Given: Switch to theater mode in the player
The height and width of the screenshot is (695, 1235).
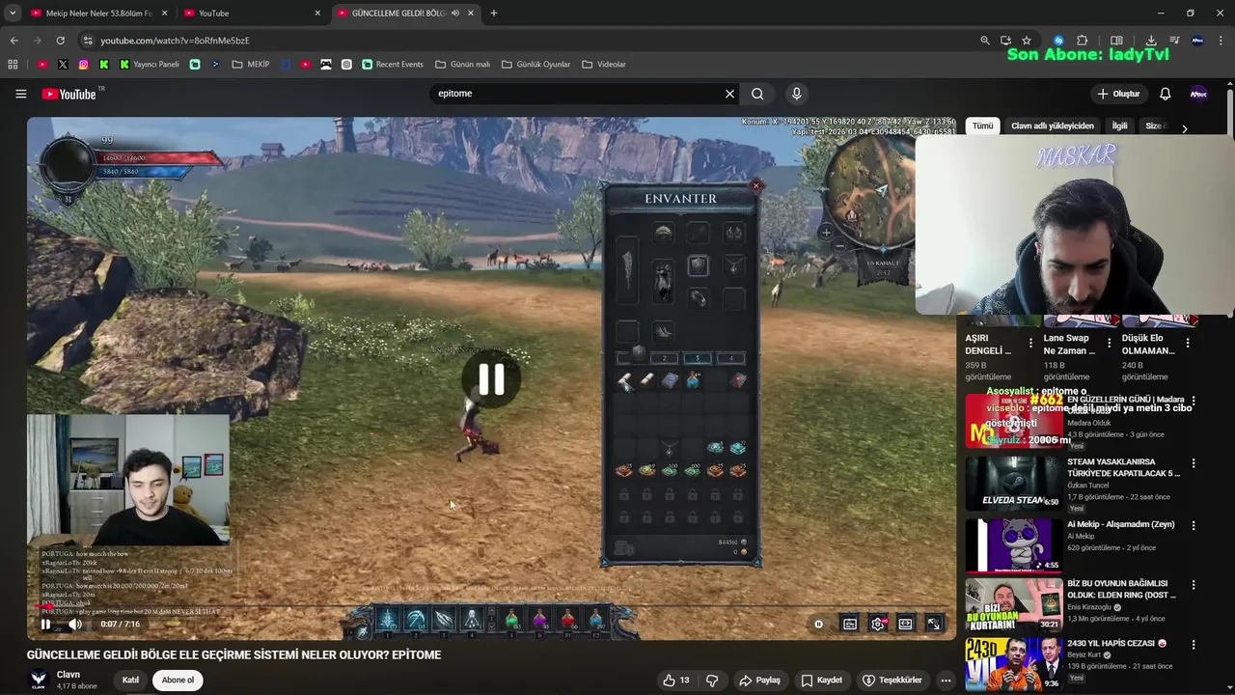Looking at the screenshot, I should coord(906,625).
